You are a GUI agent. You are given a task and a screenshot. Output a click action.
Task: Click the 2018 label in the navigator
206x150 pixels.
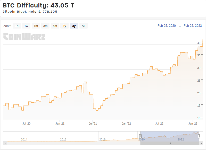(102, 139)
